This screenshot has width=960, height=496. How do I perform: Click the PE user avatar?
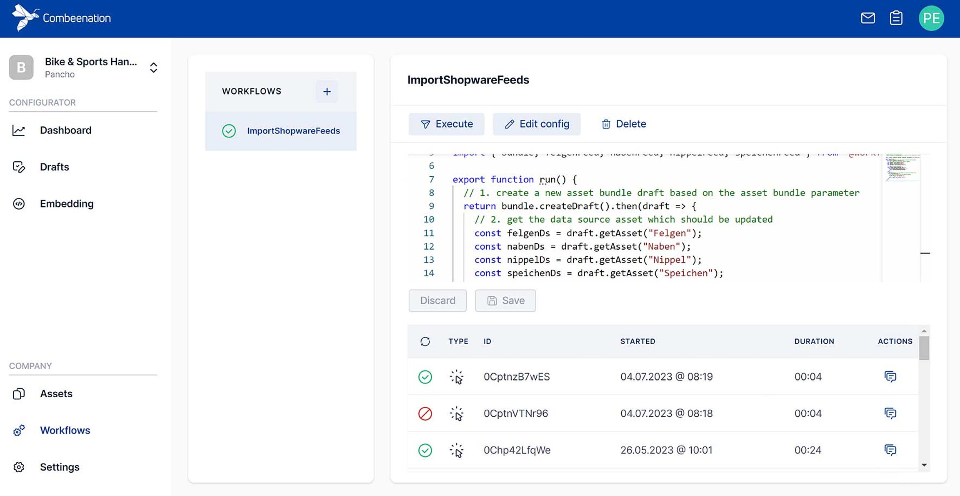(931, 18)
